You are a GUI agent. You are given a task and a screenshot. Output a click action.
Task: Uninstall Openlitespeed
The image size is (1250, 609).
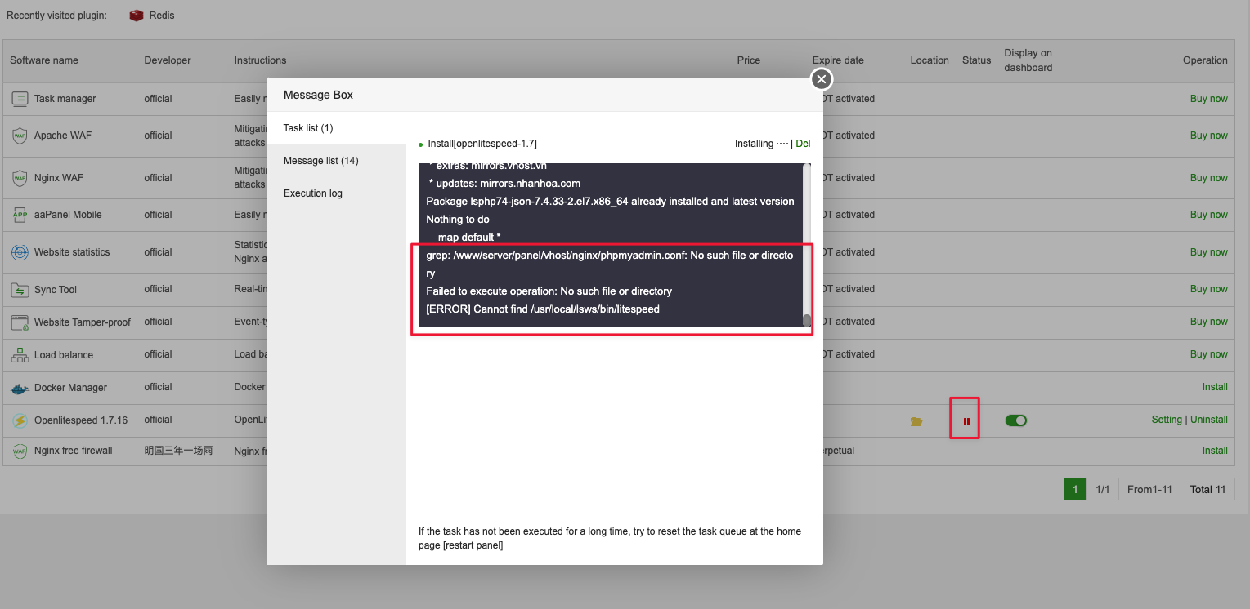[x=1209, y=420]
